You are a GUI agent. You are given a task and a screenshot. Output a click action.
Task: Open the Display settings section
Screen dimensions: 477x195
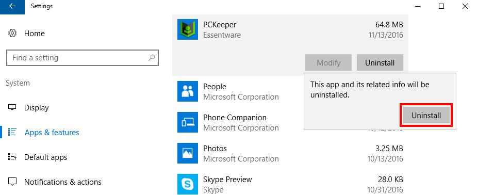point(37,108)
